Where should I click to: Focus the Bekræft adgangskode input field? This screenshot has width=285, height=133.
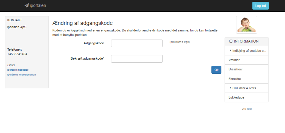click(x=137, y=59)
